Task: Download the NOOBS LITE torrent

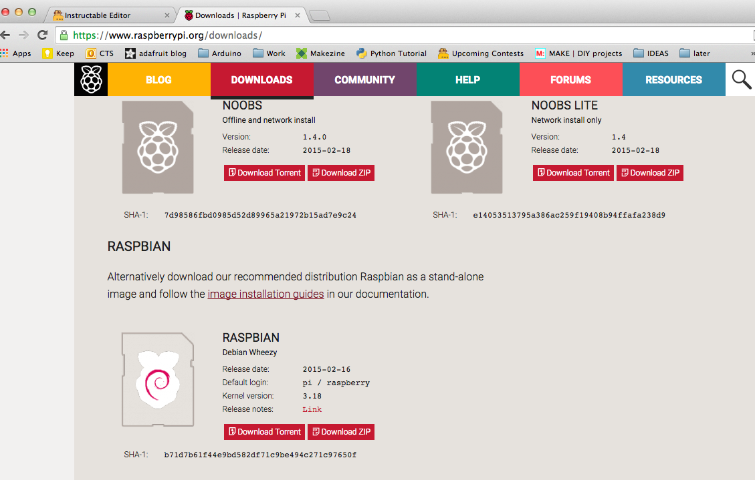Action: (574, 172)
